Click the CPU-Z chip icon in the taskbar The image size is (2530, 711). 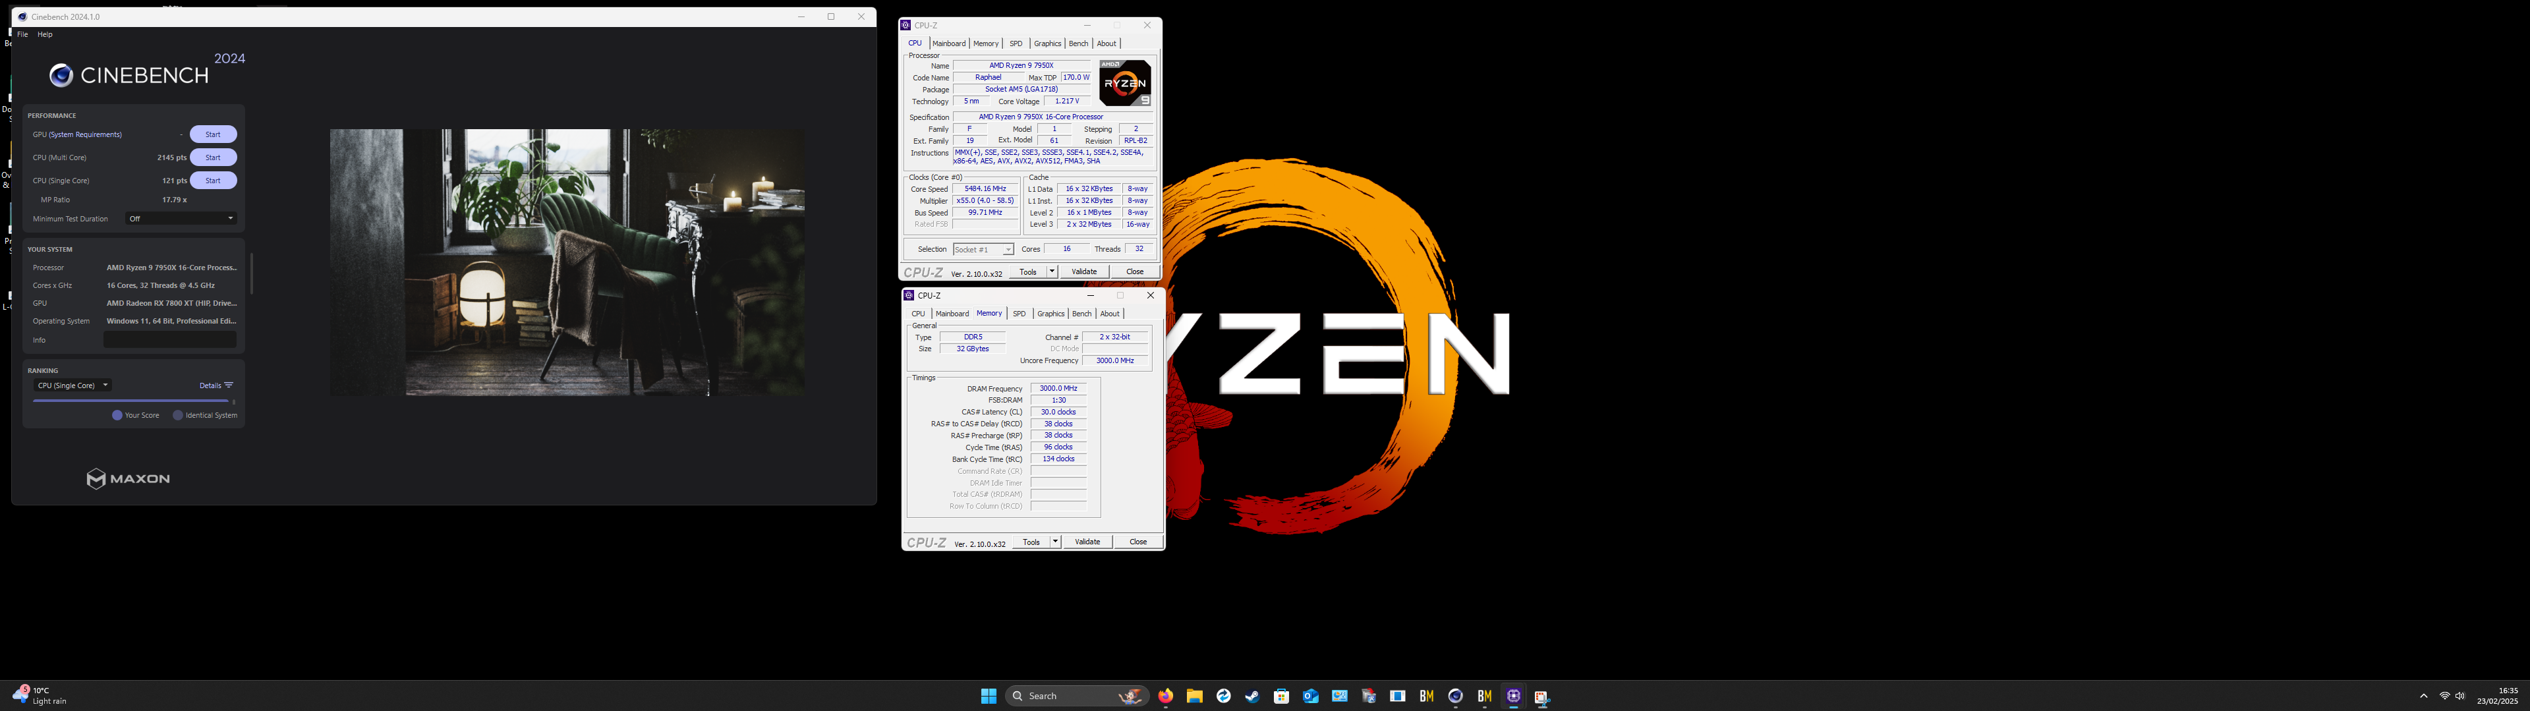click(x=1514, y=697)
